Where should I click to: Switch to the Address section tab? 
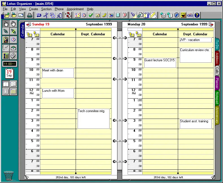coord(217,58)
